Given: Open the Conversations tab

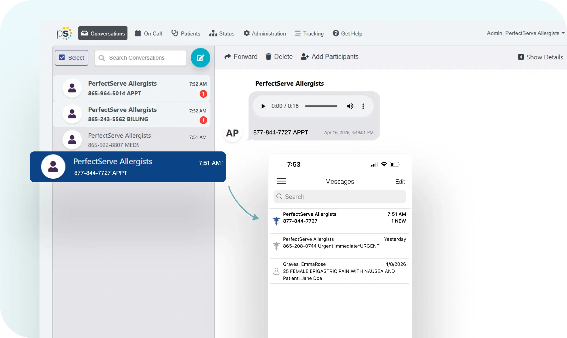Looking at the screenshot, I should (x=103, y=33).
